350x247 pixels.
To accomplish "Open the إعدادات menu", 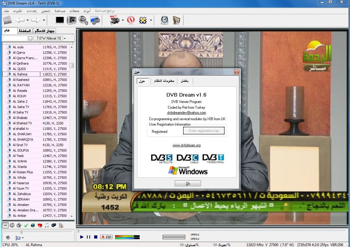I will click(32, 11).
